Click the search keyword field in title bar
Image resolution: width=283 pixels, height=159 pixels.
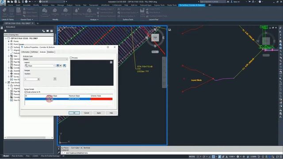[x=213, y=2]
